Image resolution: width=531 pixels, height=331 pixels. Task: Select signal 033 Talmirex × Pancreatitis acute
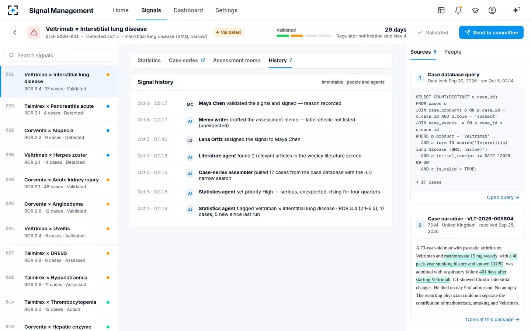pyautogui.click(x=59, y=110)
